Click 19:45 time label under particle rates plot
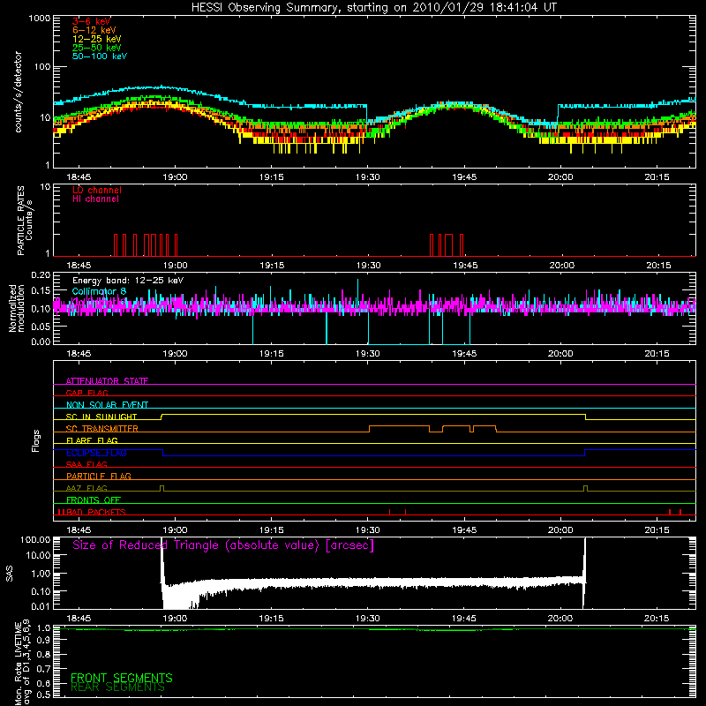This screenshot has width=706, height=706. (x=465, y=266)
